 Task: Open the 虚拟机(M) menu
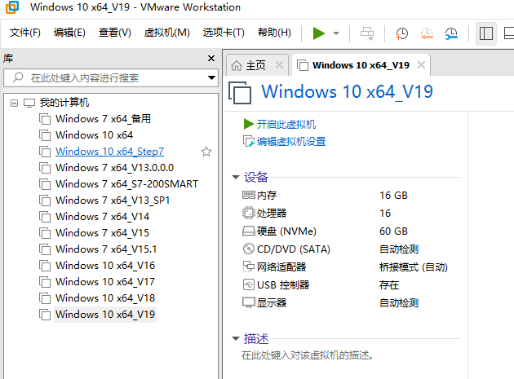coord(166,33)
